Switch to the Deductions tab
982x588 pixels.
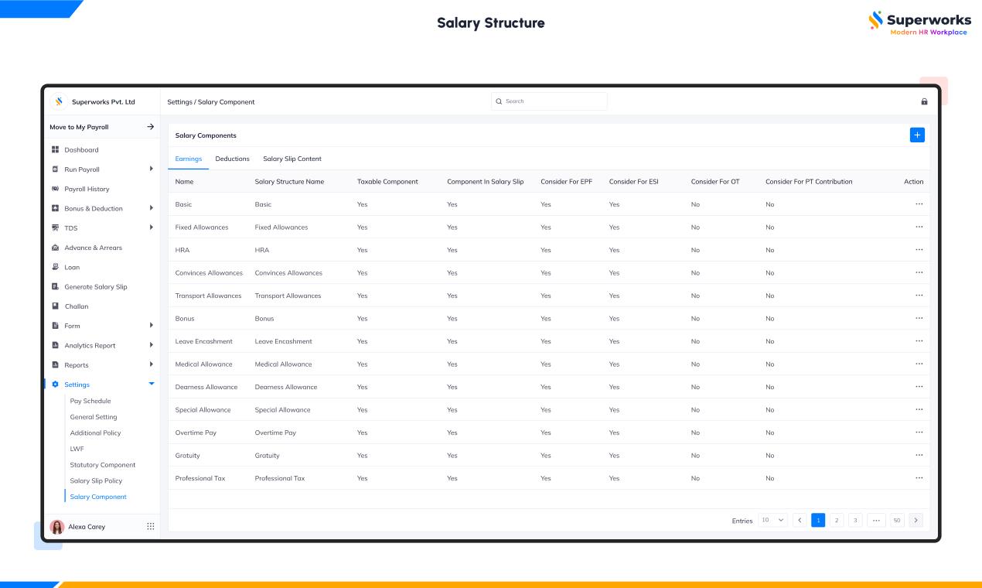(232, 159)
